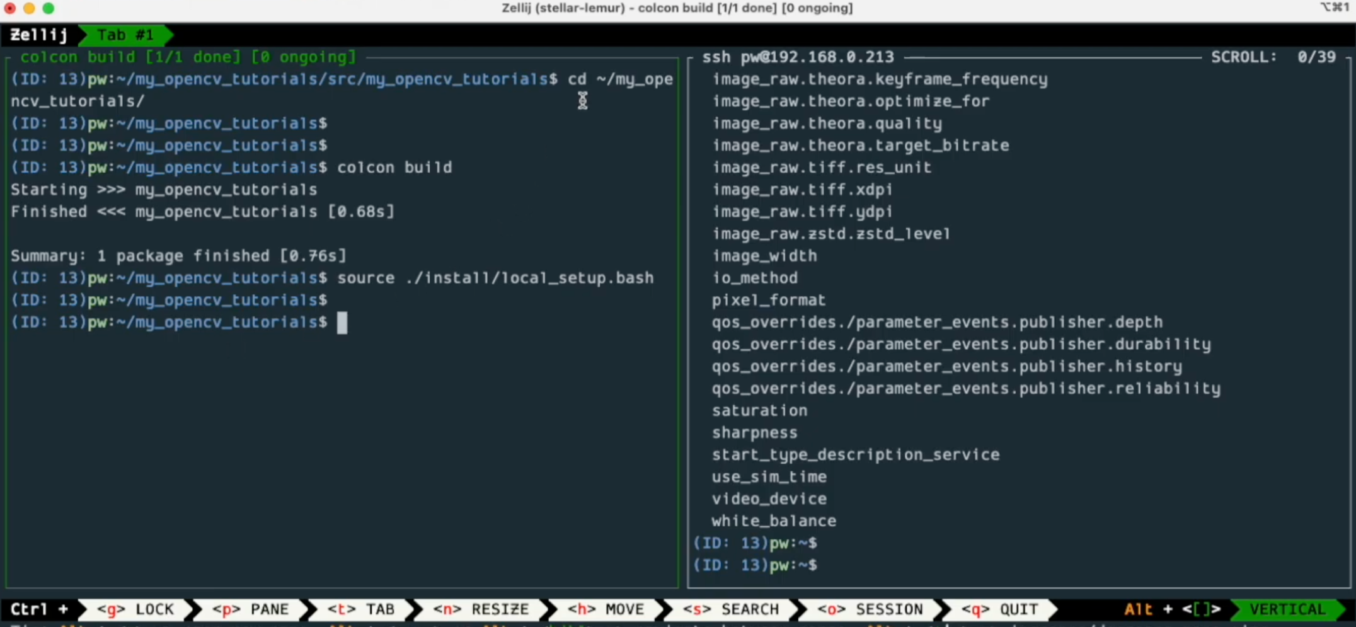Click image_raw.tiff.xdpi parameter
The width and height of the screenshot is (1356, 627).
coord(802,190)
